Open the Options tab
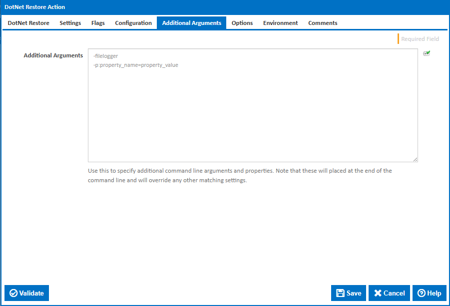 [242, 22]
